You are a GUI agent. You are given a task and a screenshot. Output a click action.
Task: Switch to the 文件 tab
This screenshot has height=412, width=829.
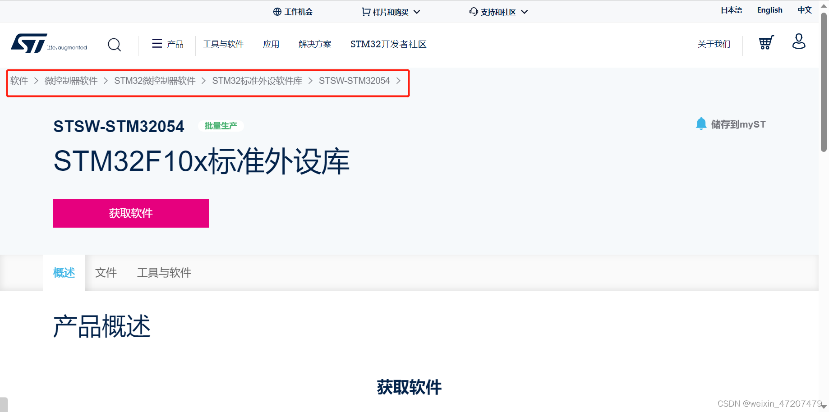tap(106, 273)
